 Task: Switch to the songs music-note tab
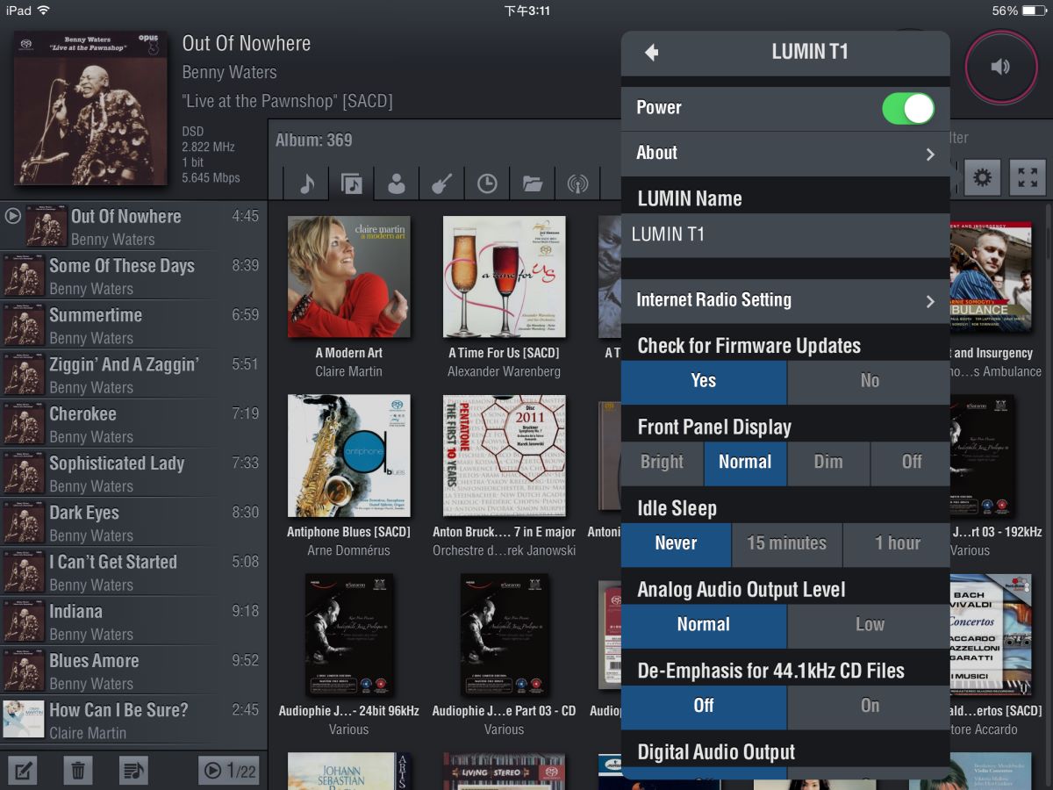[x=306, y=183]
